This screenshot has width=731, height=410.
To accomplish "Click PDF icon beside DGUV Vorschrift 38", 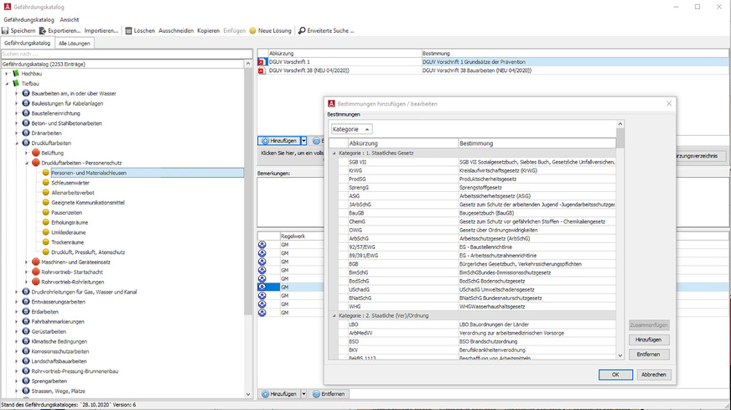I will tap(262, 71).
